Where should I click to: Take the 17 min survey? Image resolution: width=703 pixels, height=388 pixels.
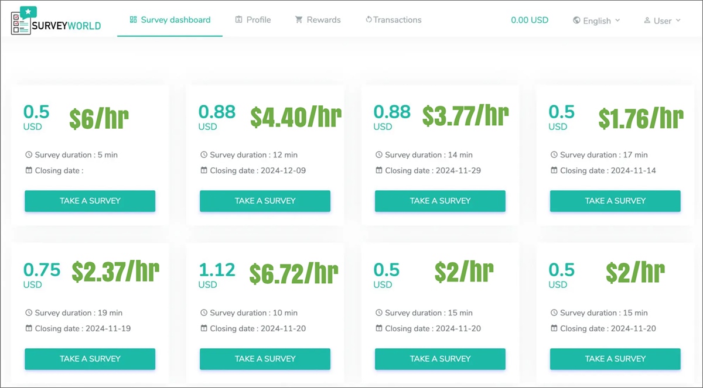point(615,201)
